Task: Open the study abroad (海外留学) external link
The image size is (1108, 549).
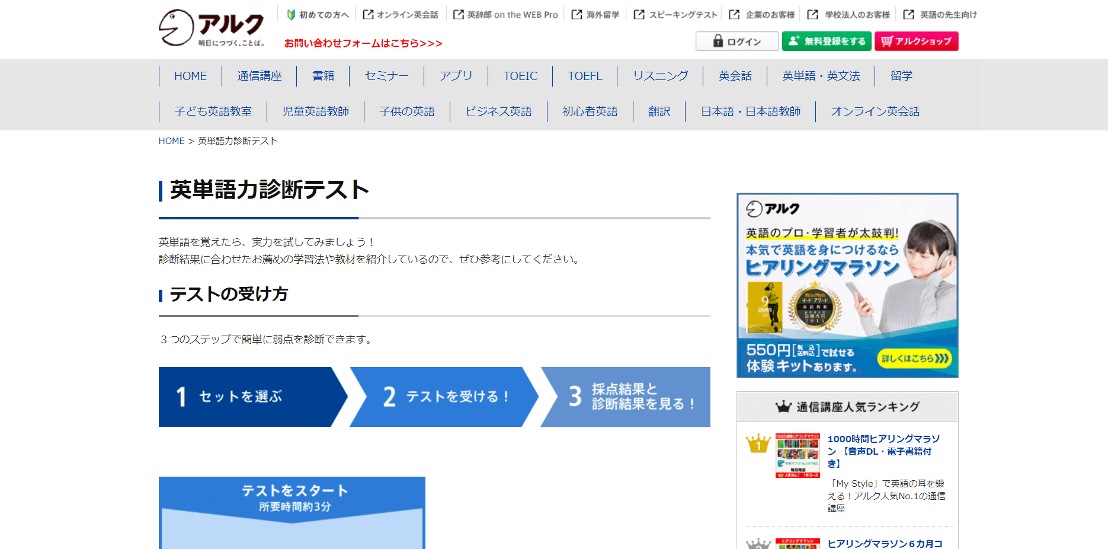Action: (595, 15)
